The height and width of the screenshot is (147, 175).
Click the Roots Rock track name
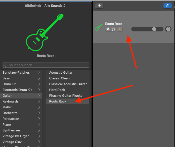click(114, 24)
